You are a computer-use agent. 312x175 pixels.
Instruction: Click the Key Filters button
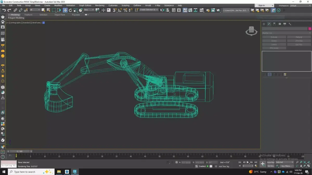(286, 166)
